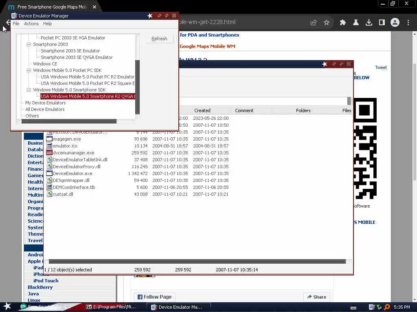Click file manager horizontal scrollbar
Image resolution: width=417 pixels, height=312 pixels.
coord(197,261)
